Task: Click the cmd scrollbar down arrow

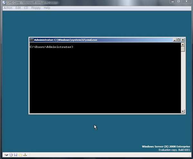Action: click(183, 111)
